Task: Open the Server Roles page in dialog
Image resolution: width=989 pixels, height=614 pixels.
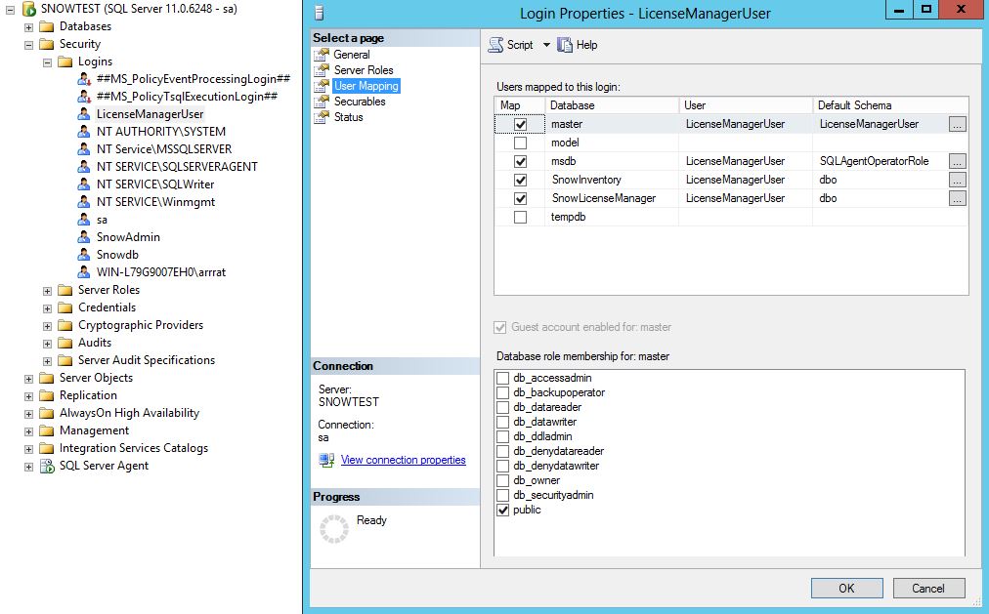Action: pyautogui.click(x=364, y=70)
